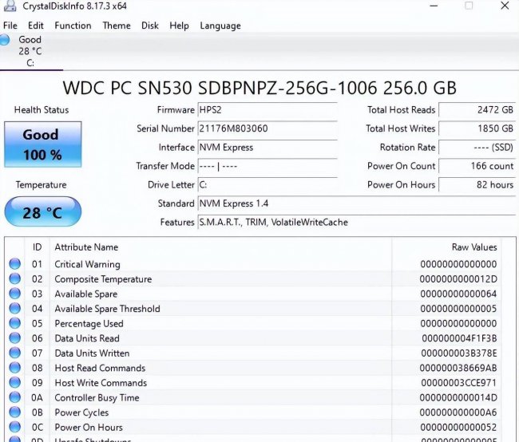This screenshot has width=519, height=442.
Task: Select the Percentage Used attribute name
Action: tap(89, 324)
